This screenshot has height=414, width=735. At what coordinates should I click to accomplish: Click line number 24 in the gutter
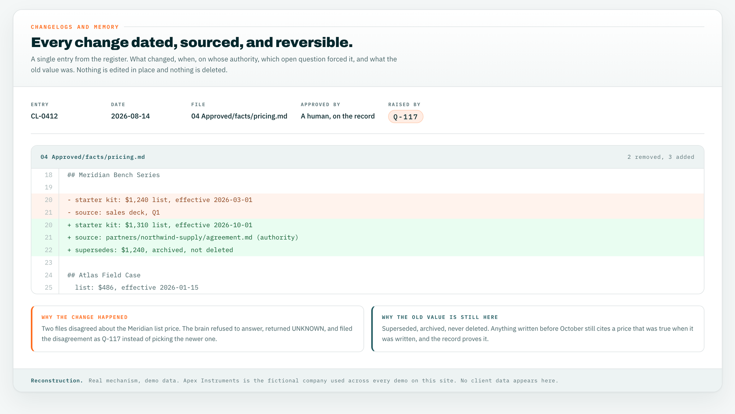[x=49, y=275]
